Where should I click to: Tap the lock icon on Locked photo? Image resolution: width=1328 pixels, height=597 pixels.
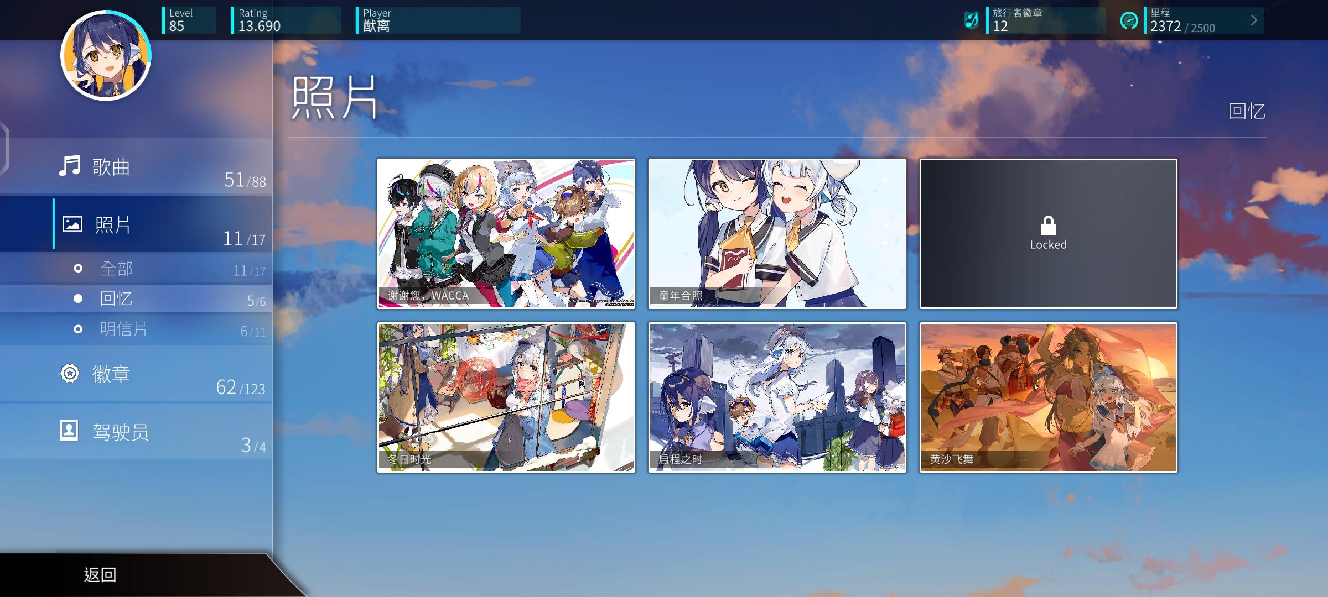[1048, 226]
